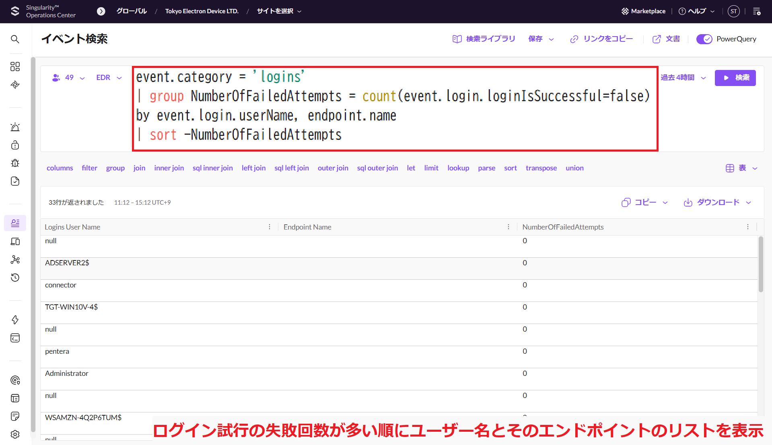Click the lightning bolt automation icon
Screen dimensions: 772x445
pyautogui.click(x=15, y=320)
